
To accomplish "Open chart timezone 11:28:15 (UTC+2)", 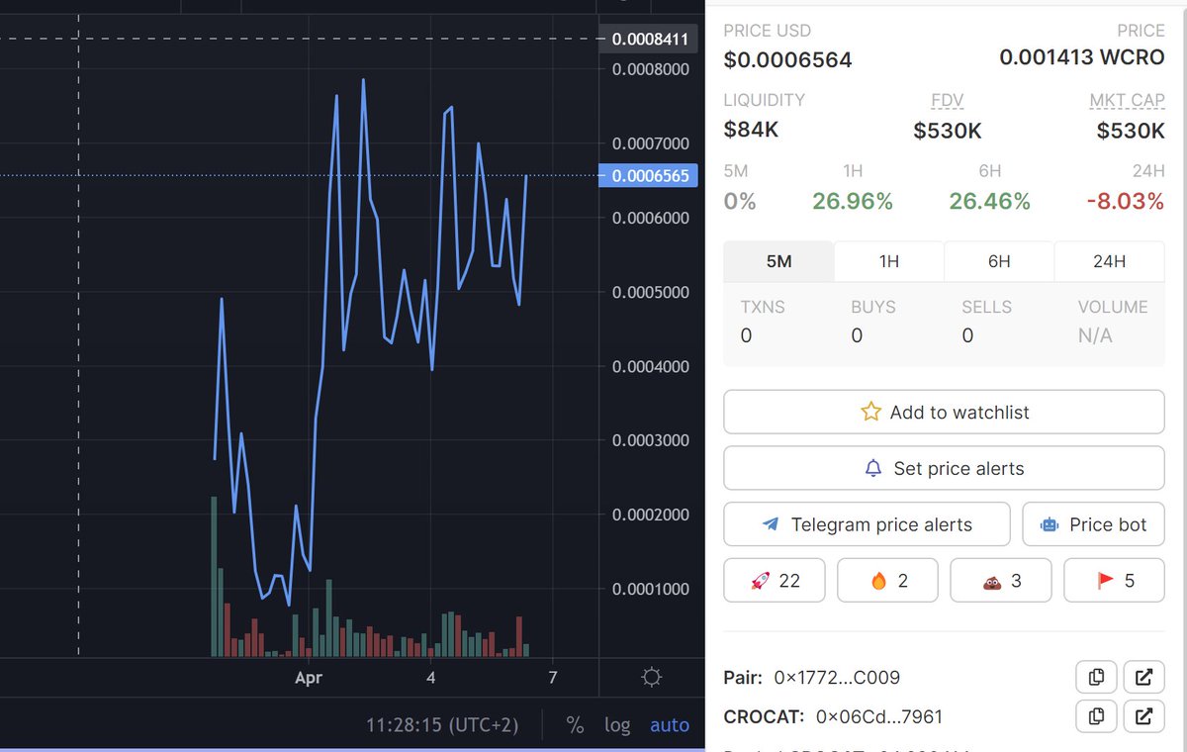I will tap(442, 725).
